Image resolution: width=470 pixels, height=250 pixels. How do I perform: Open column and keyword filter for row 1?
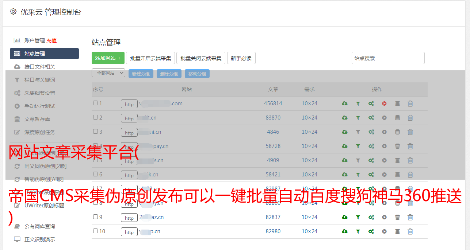pos(358,103)
